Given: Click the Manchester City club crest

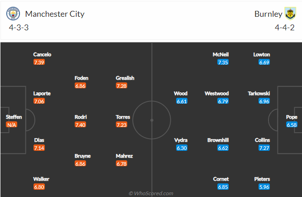Looking at the screenshot, I should (x=13, y=14).
